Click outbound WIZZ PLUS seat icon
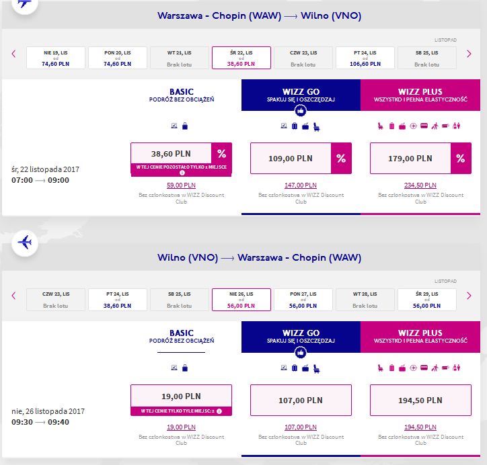The height and width of the screenshot is (465, 487). 381,126
